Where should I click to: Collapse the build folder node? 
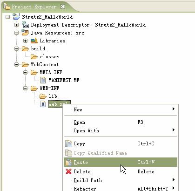[x=16, y=49]
